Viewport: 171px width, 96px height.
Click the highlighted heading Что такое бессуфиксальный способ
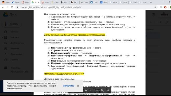pos(64,74)
